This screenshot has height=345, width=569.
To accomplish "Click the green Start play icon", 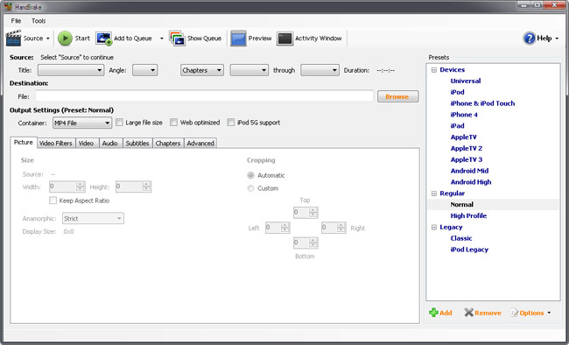I will click(x=65, y=39).
